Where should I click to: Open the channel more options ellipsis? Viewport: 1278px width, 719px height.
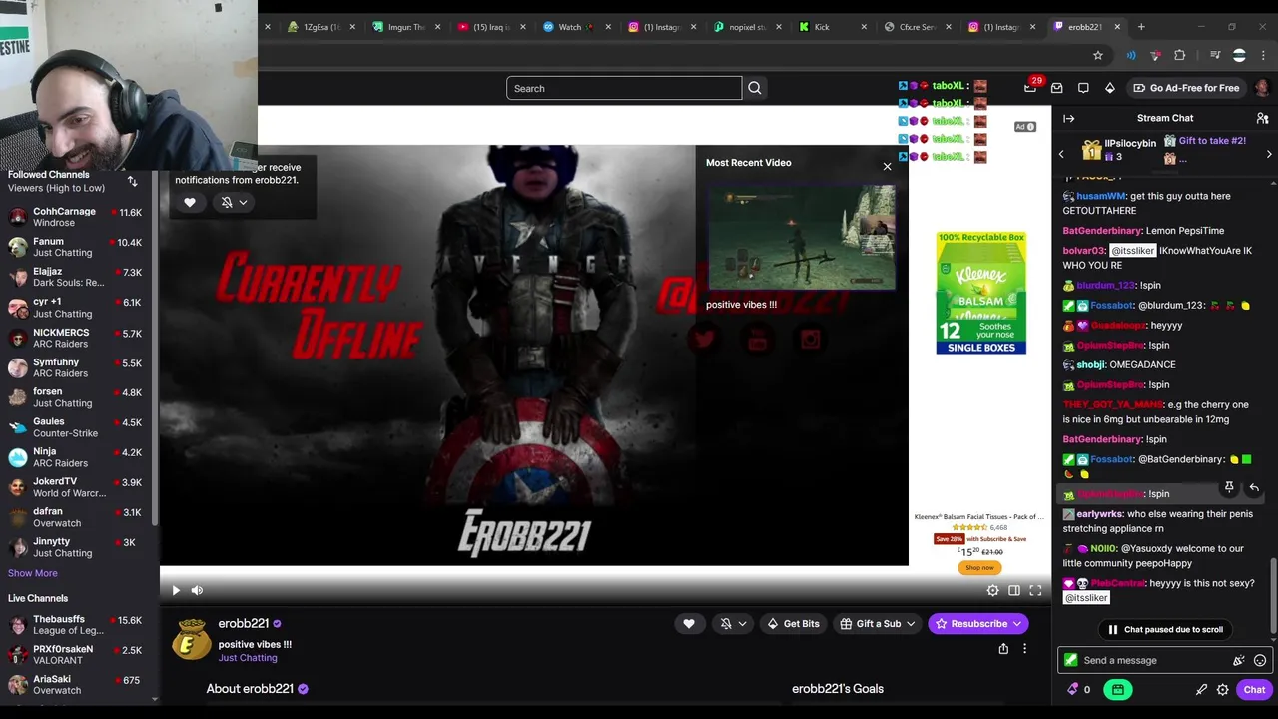[1024, 649]
